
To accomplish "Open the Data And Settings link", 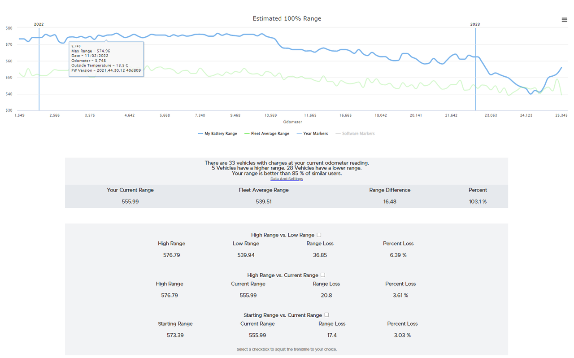I will point(287,179).
